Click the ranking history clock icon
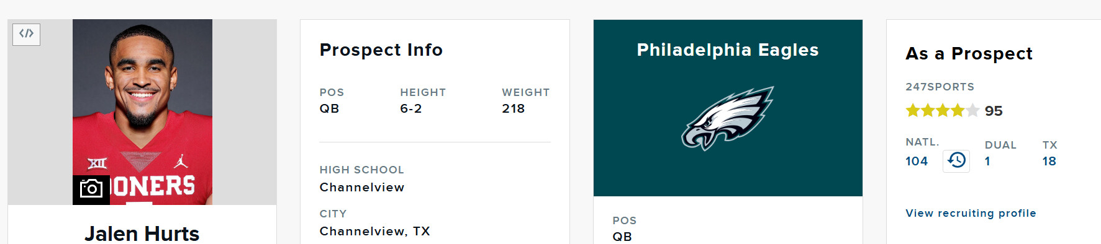The width and height of the screenshot is (1101, 244). pyautogui.click(x=956, y=161)
